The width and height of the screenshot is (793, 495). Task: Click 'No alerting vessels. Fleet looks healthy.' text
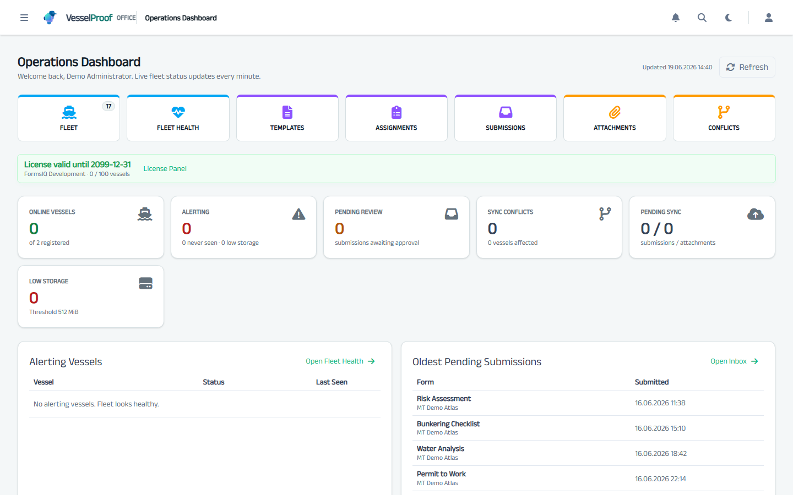(96, 404)
